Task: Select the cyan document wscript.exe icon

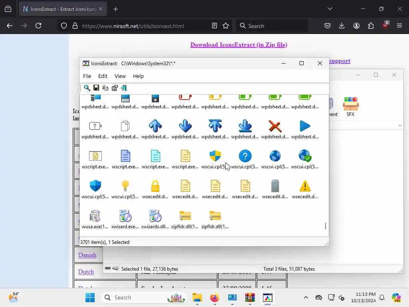Action: [x=155, y=156]
